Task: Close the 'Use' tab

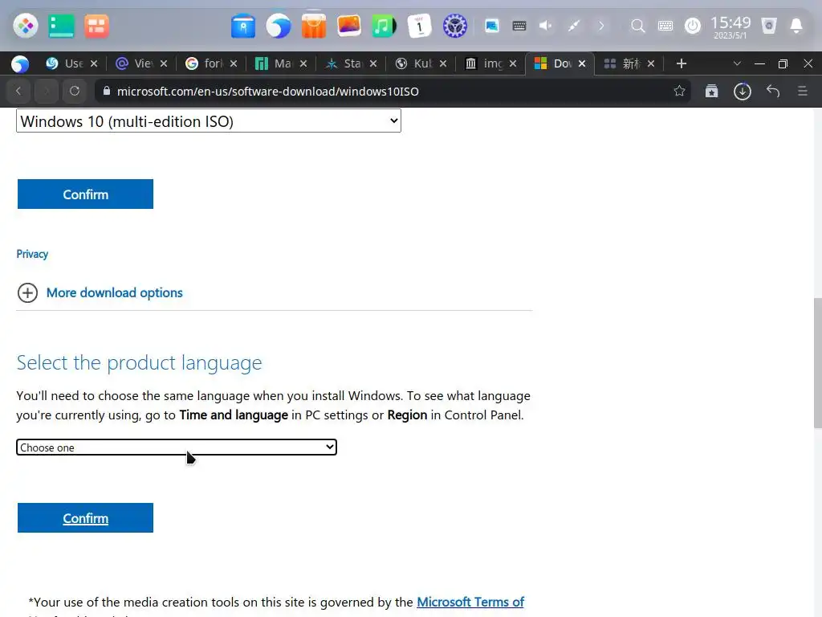Action: tap(94, 63)
